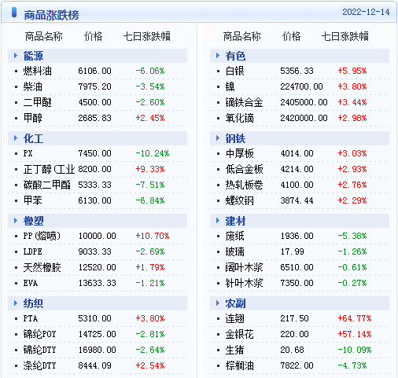Expand the 橡塑 category arrow
This screenshot has height=378, width=398.
pos(16,221)
